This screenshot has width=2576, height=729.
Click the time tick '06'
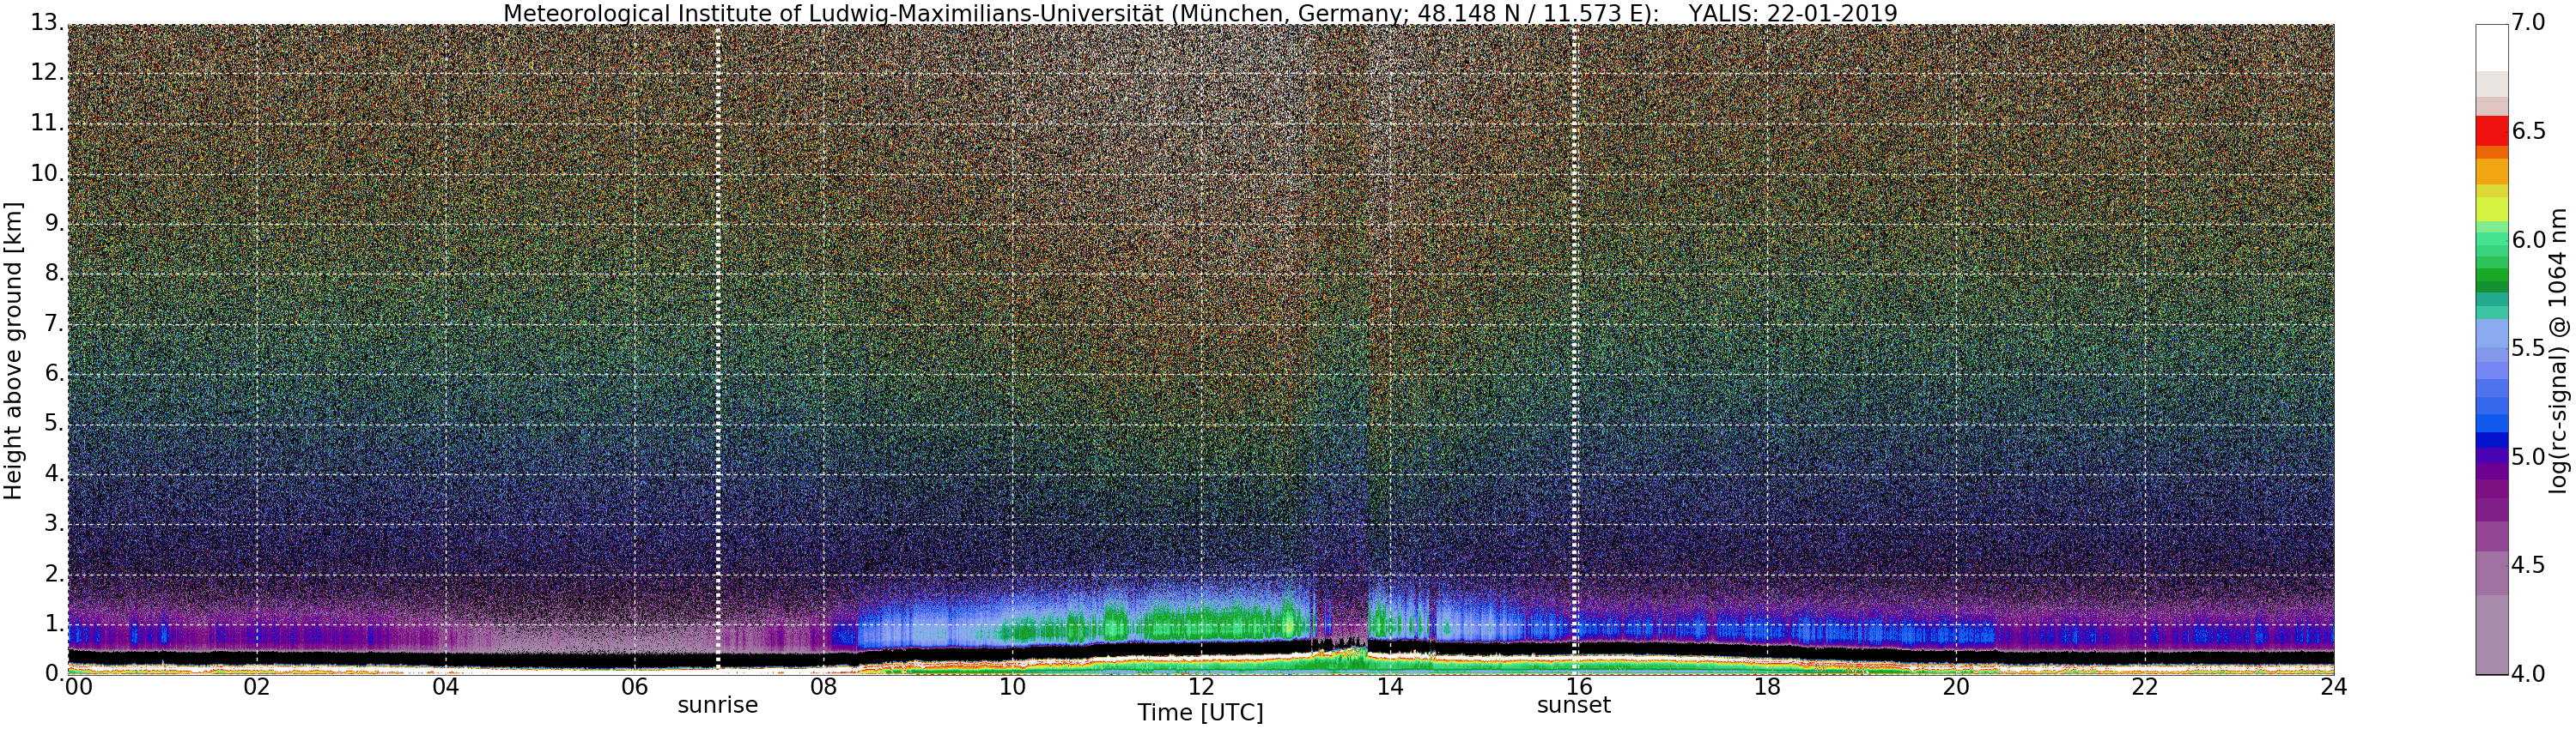coord(635,687)
